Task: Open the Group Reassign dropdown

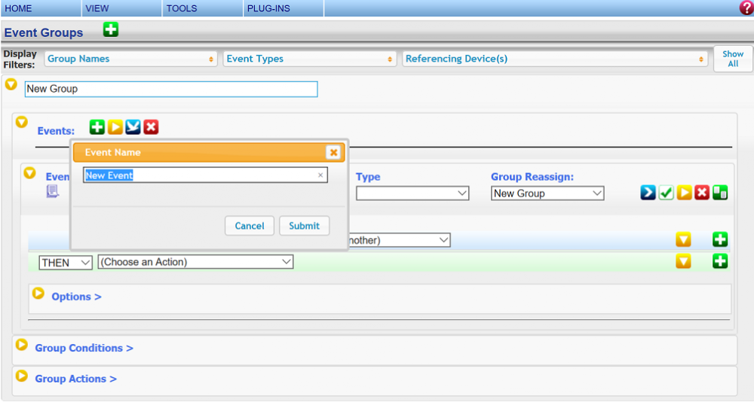Action: (547, 193)
